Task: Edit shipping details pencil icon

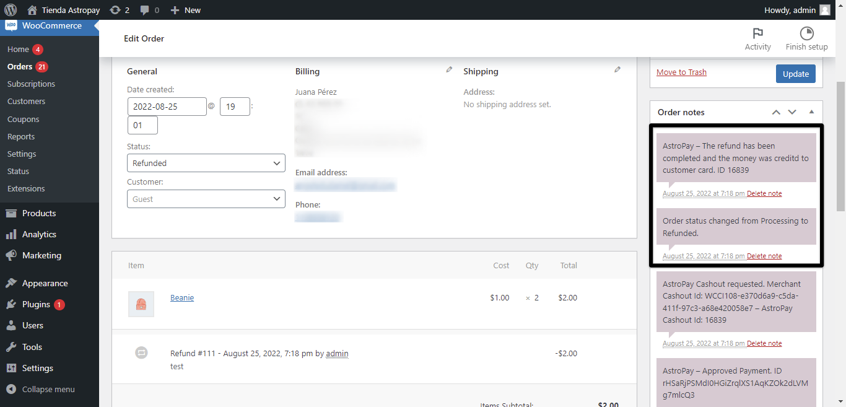Action: point(617,70)
